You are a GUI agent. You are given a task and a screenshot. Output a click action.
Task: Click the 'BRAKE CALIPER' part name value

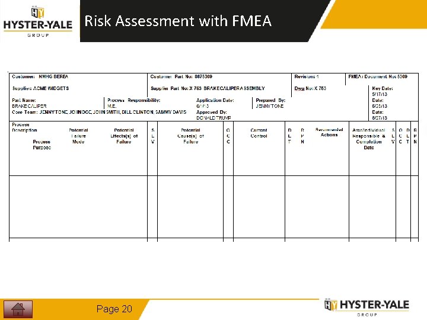tap(29, 106)
